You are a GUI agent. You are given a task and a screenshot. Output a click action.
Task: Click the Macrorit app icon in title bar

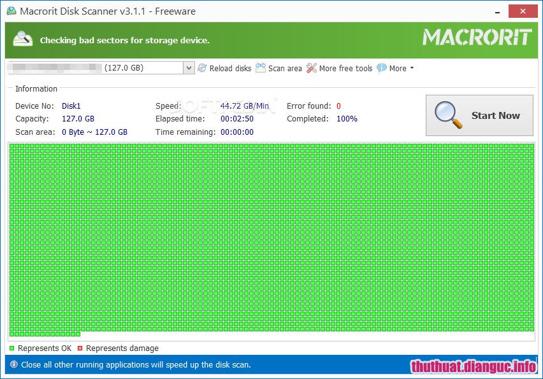tap(11, 11)
